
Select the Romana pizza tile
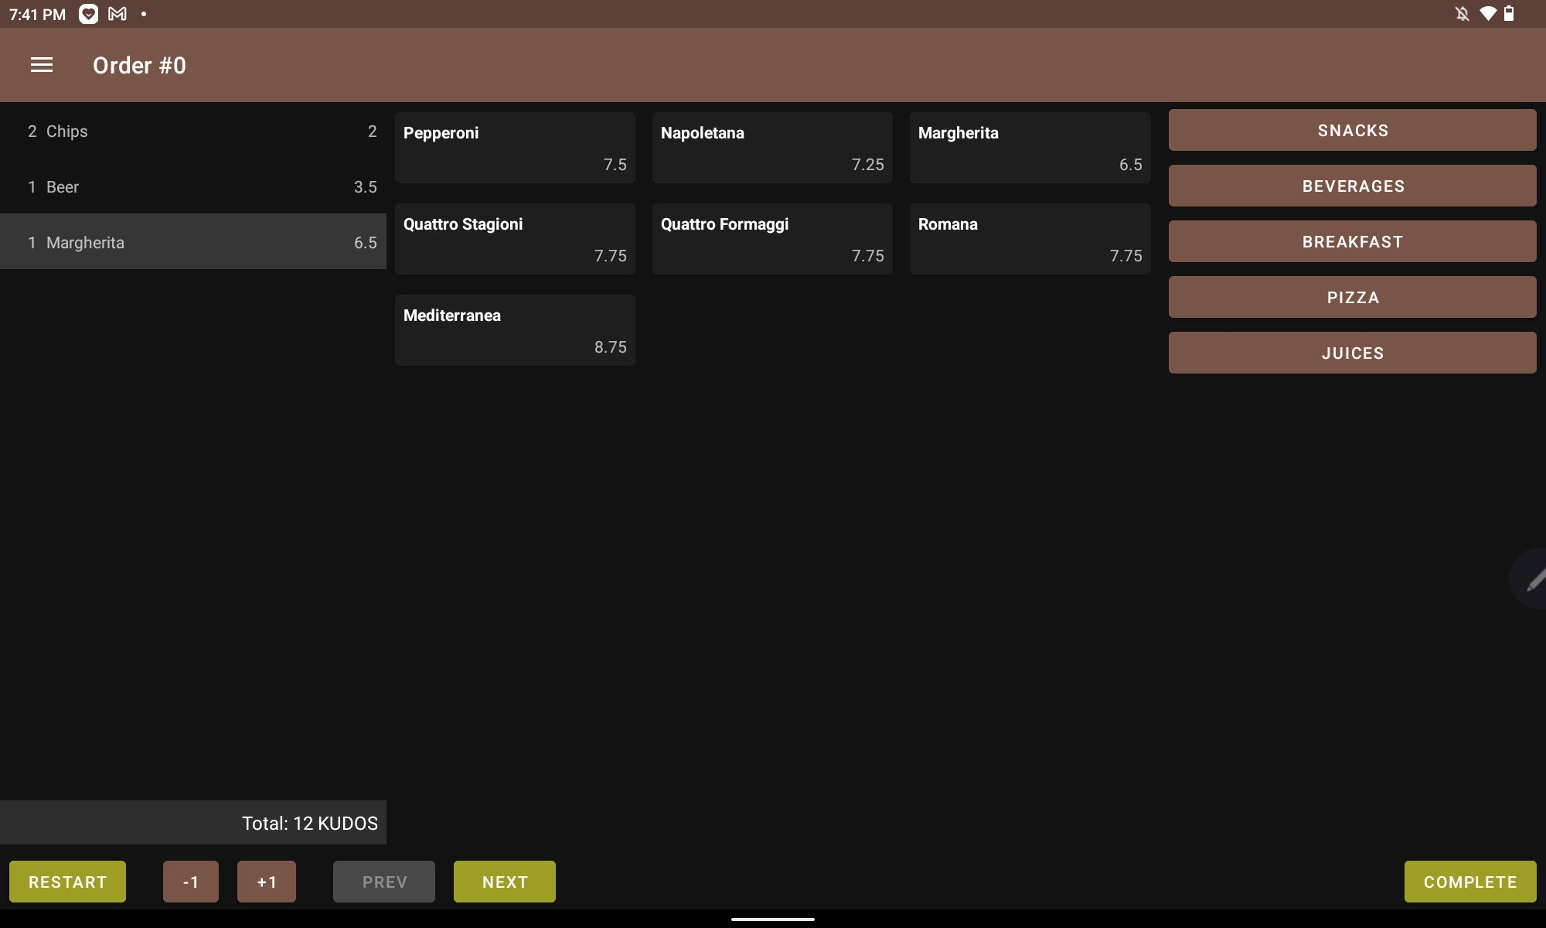point(1030,238)
